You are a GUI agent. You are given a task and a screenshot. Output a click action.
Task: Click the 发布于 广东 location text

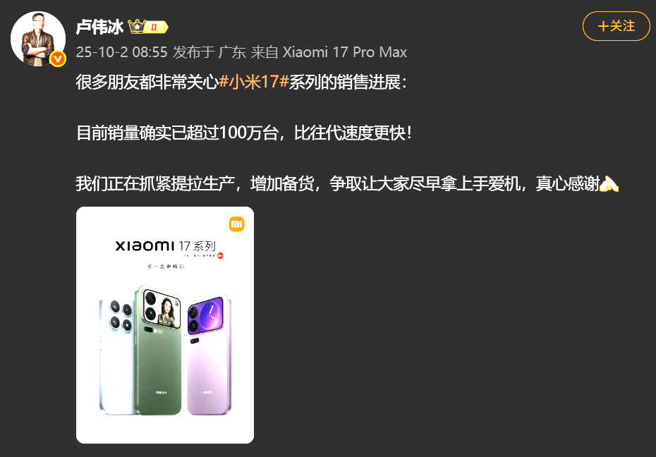click(209, 52)
